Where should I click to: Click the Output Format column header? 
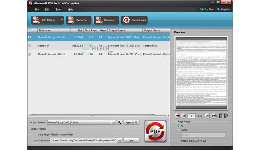tap(125, 31)
